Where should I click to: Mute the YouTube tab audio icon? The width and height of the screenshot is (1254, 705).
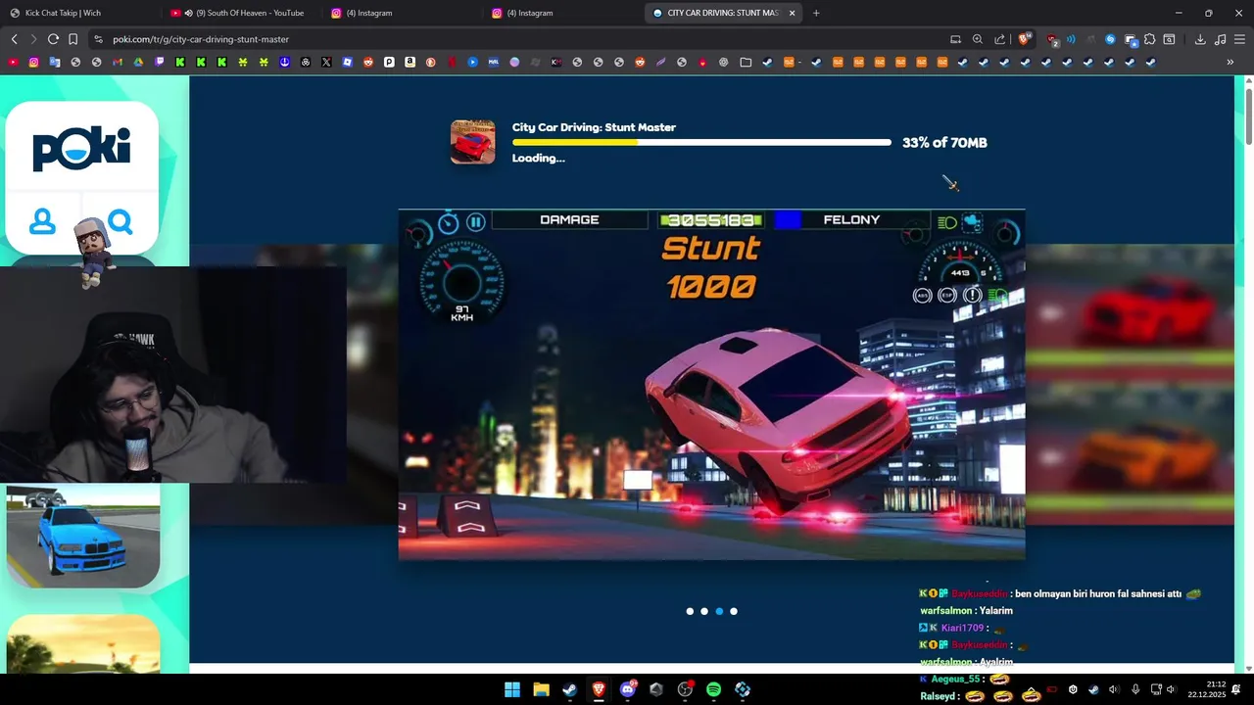188,13
